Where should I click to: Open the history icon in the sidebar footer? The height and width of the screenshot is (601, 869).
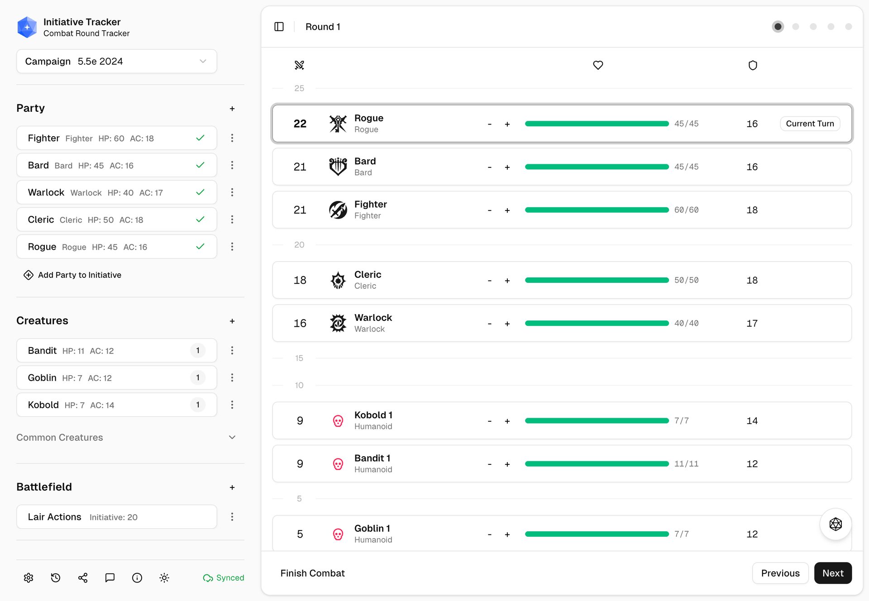tap(55, 578)
